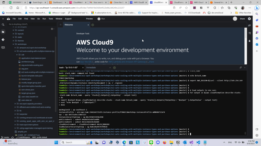Open the Window menu

point(59,19)
